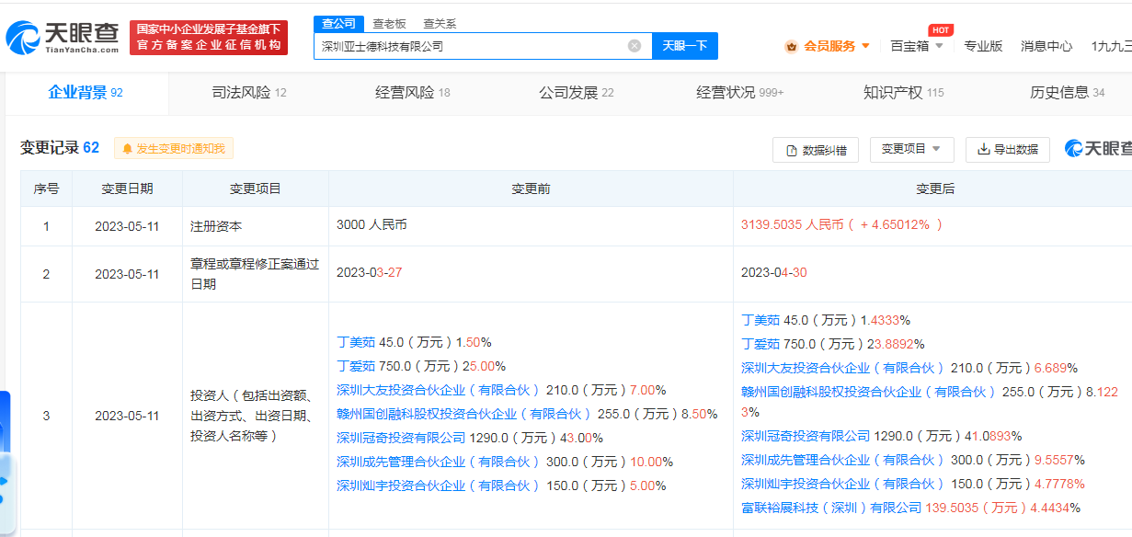This screenshot has width=1132, height=537.
Task: Click the 导出数据 button
Action: tap(1008, 150)
